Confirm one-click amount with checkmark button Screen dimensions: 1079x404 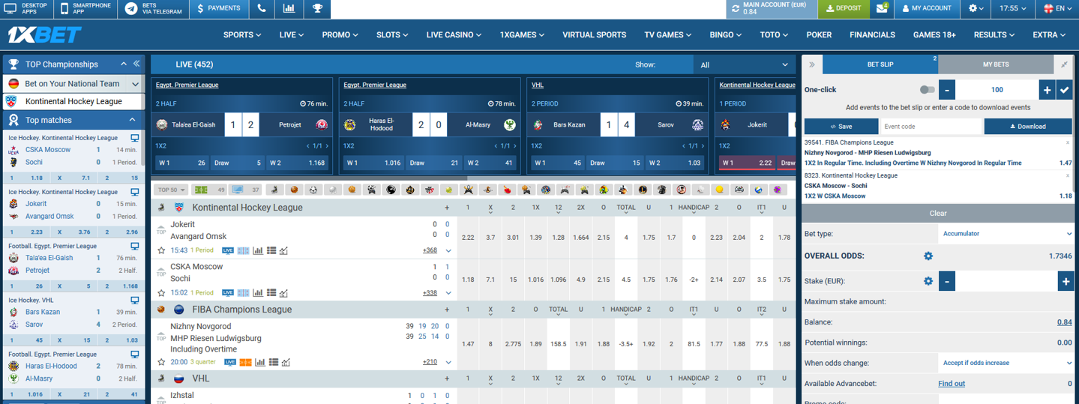coord(1065,89)
